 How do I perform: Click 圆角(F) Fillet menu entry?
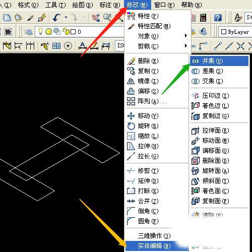(x=157, y=221)
